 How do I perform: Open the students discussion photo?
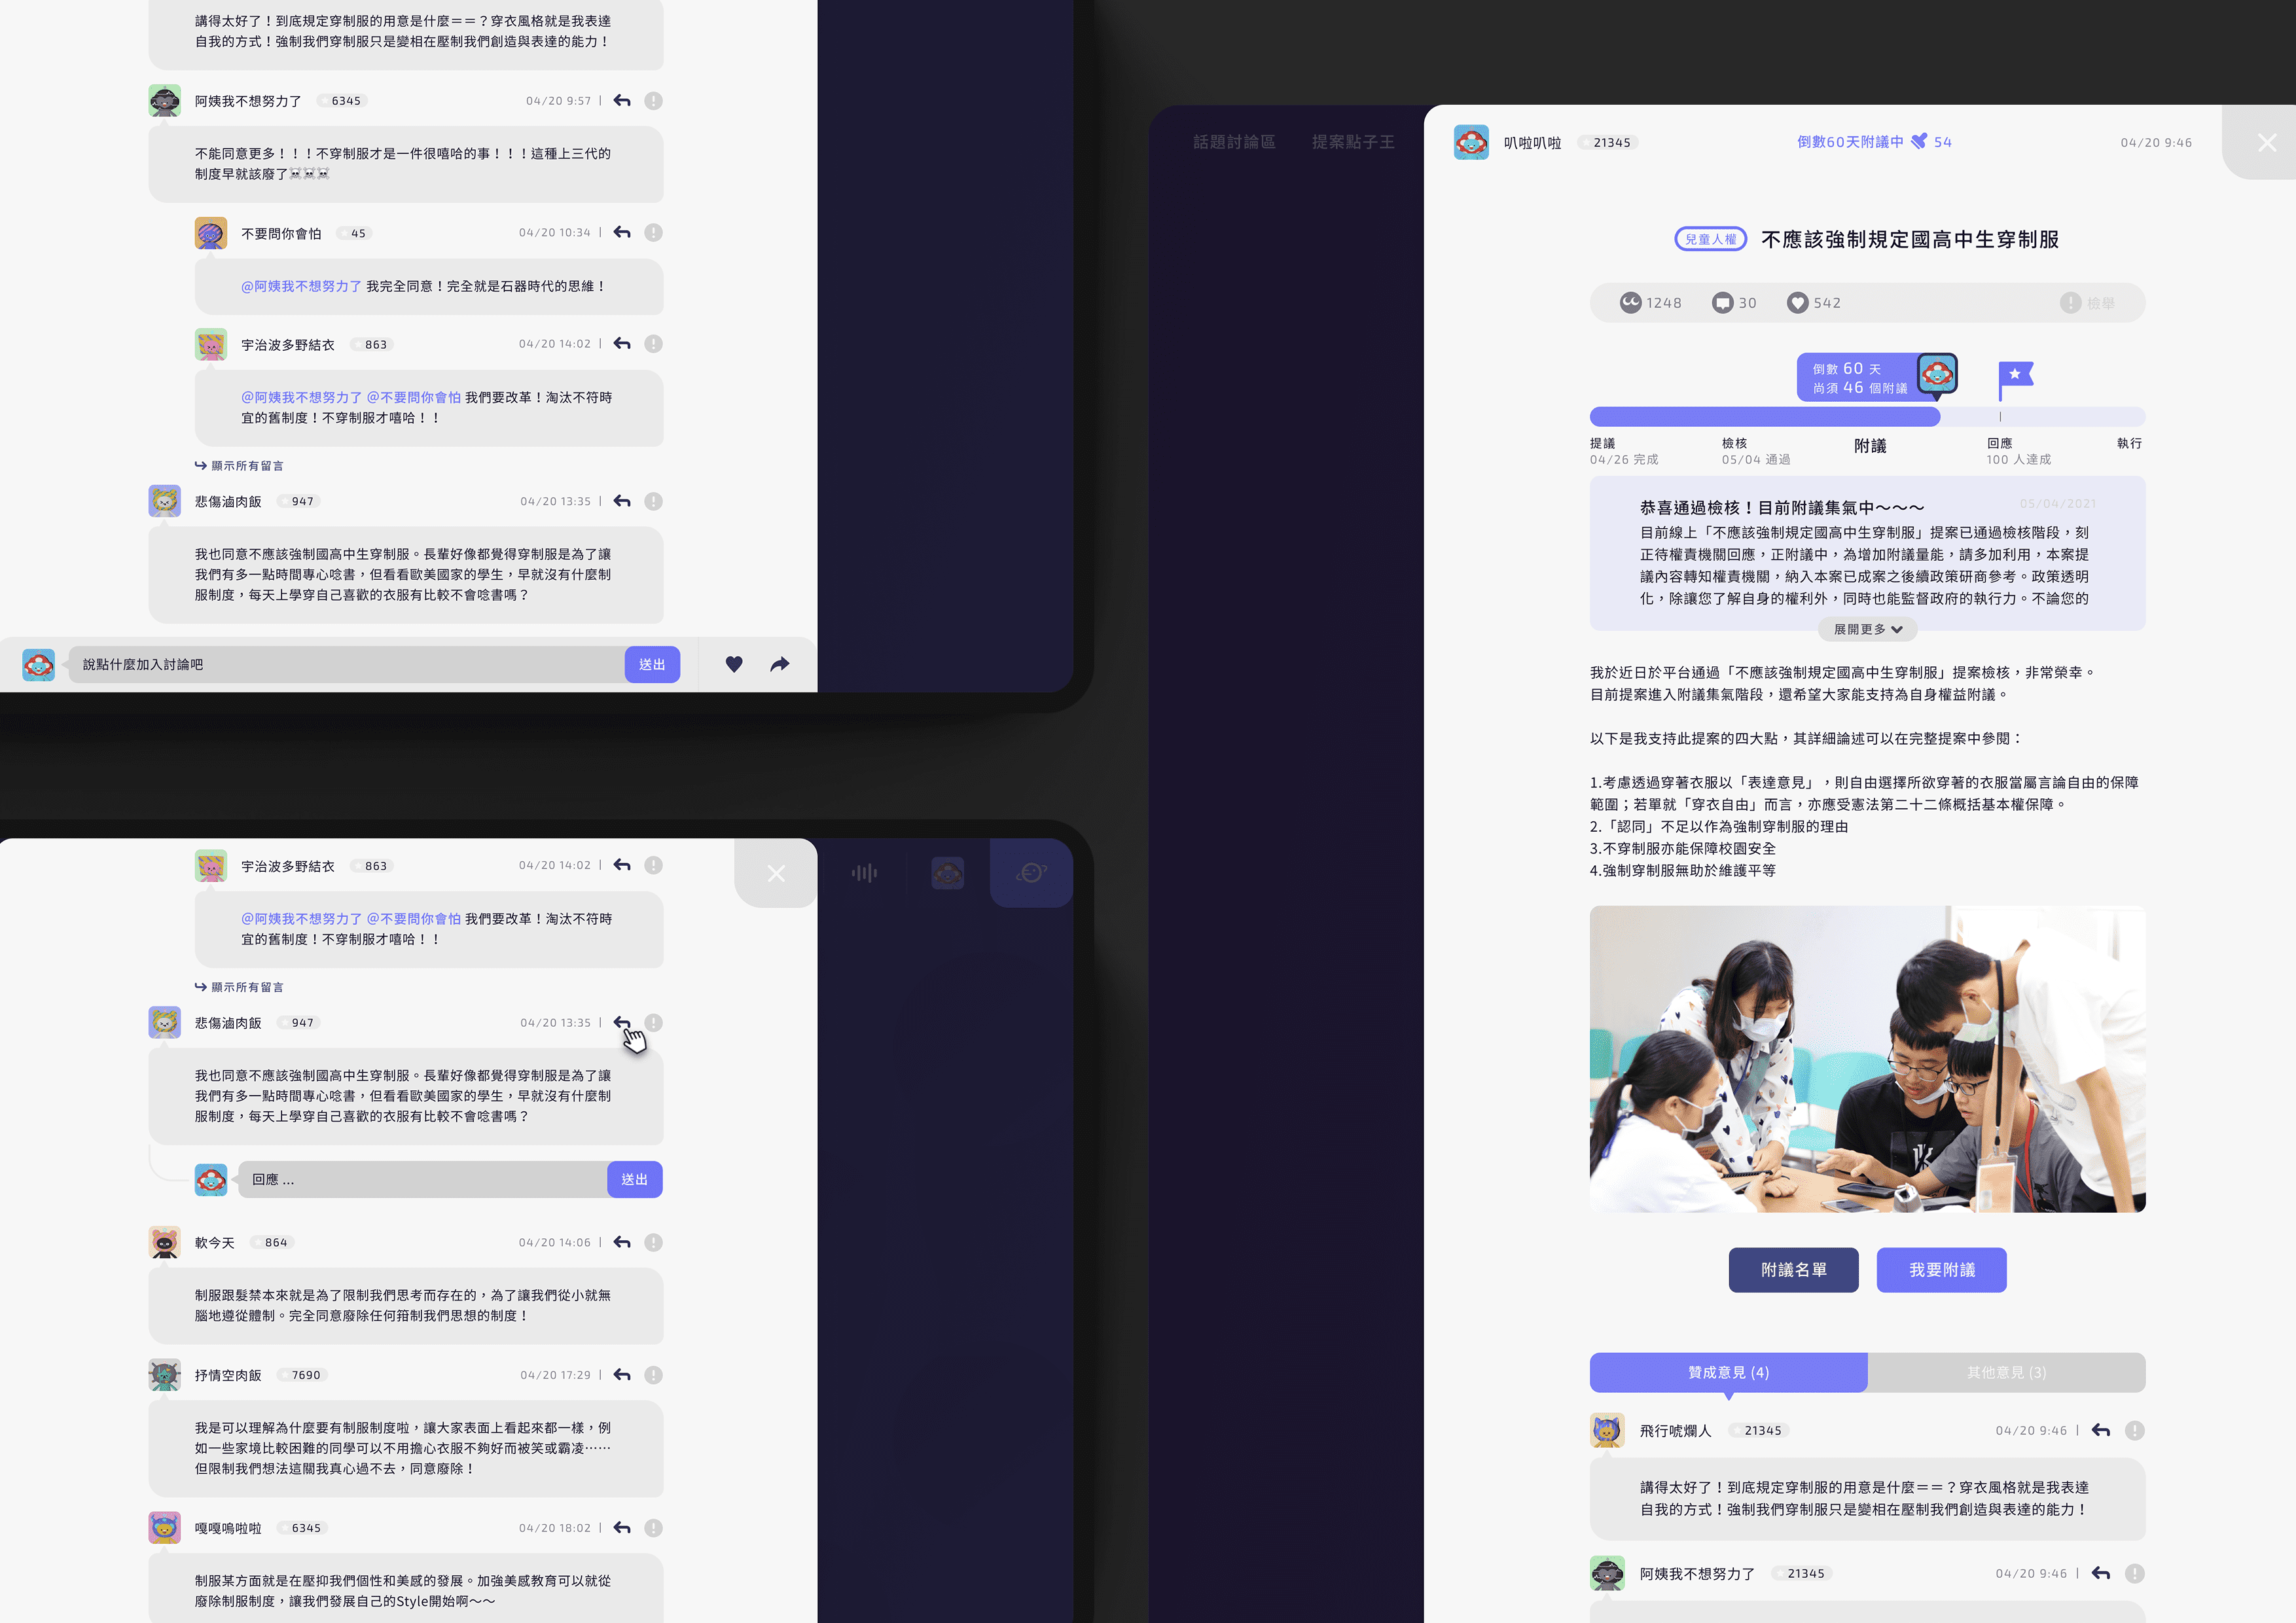pos(1867,1059)
